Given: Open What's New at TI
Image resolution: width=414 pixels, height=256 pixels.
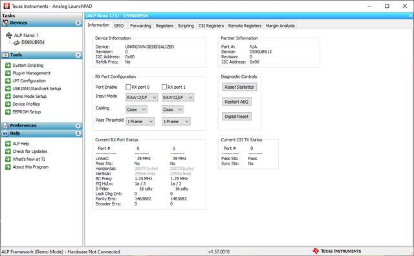Looking at the screenshot, I should click(x=28, y=159).
